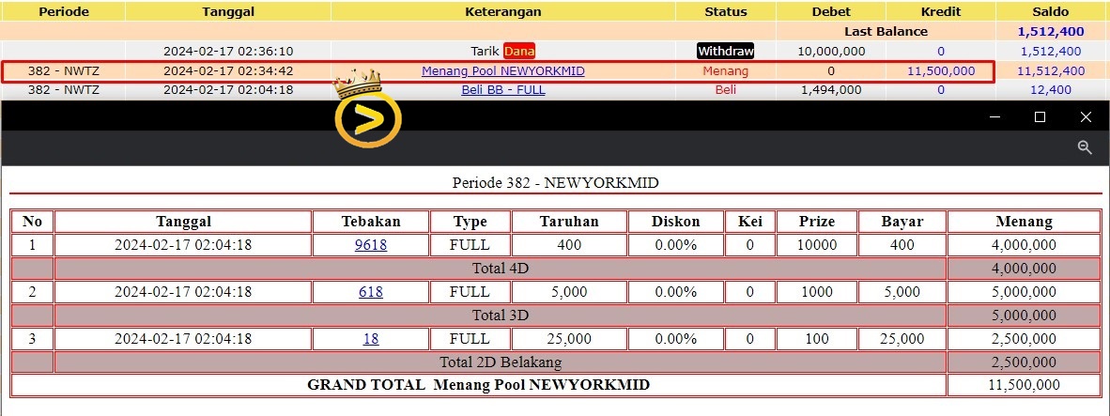Click the Menang column header in detail table
Image resolution: width=1110 pixels, height=416 pixels.
point(1024,222)
